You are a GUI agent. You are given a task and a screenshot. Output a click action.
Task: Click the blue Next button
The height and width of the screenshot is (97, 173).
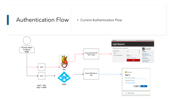pyautogui.click(x=144, y=86)
